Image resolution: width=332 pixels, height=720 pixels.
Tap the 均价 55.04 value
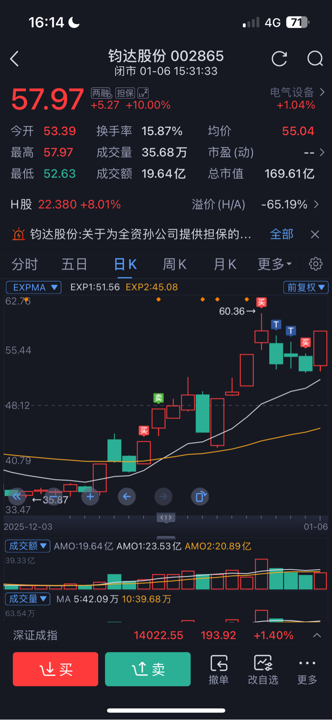click(298, 131)
